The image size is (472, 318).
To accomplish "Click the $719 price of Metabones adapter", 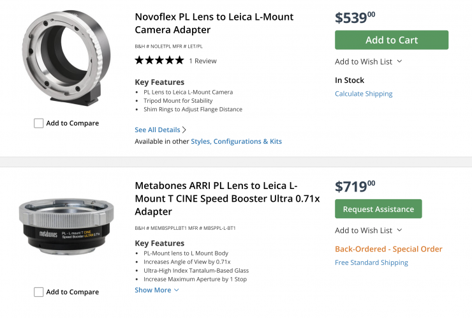I will [x=355, y=186].
